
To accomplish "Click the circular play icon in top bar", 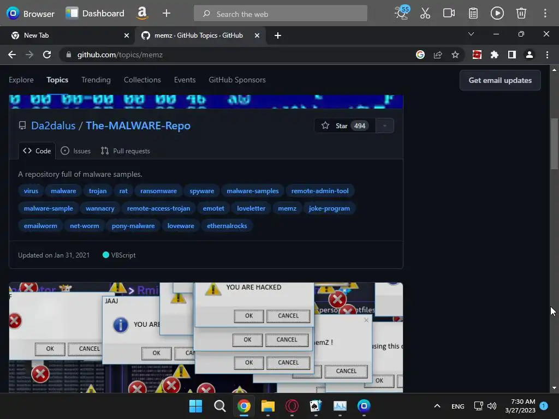I will [x=497, y=13].
